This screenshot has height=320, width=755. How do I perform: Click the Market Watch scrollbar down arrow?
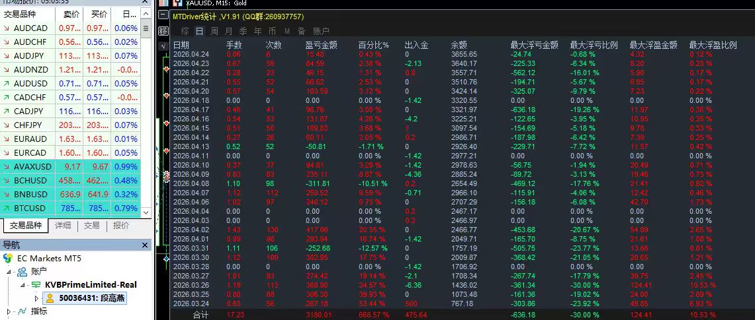[x=146, y=212]
